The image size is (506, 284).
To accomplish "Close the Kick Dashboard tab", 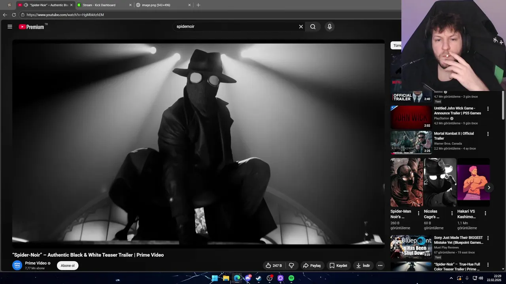I will 130,5.
